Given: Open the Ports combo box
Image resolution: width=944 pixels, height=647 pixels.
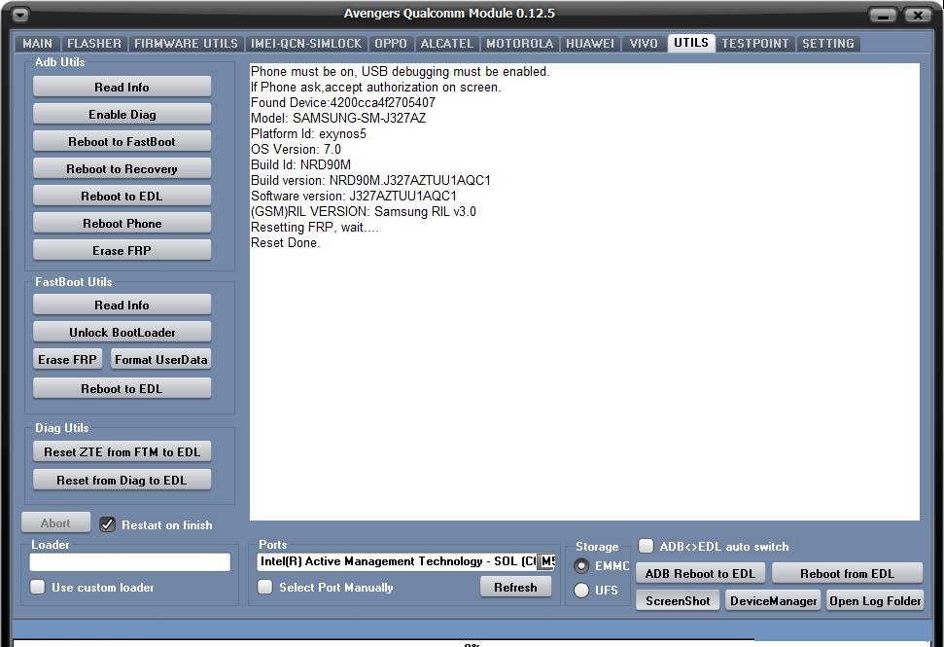Looking at the screenshot, I should (x=405, y=561).
